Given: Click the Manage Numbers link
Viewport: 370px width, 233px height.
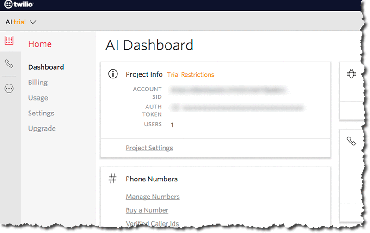Looking at the screenshot, I should [153, 197].
